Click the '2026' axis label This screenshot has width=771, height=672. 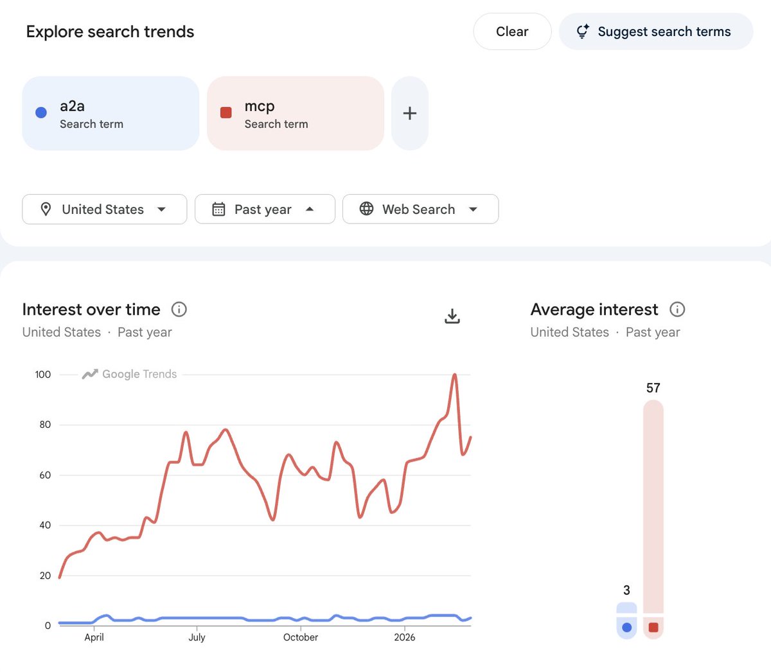pyautogui.click(x=405, y=637)
